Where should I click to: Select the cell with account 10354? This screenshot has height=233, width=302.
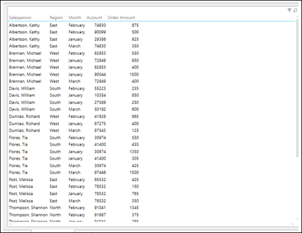100,95
